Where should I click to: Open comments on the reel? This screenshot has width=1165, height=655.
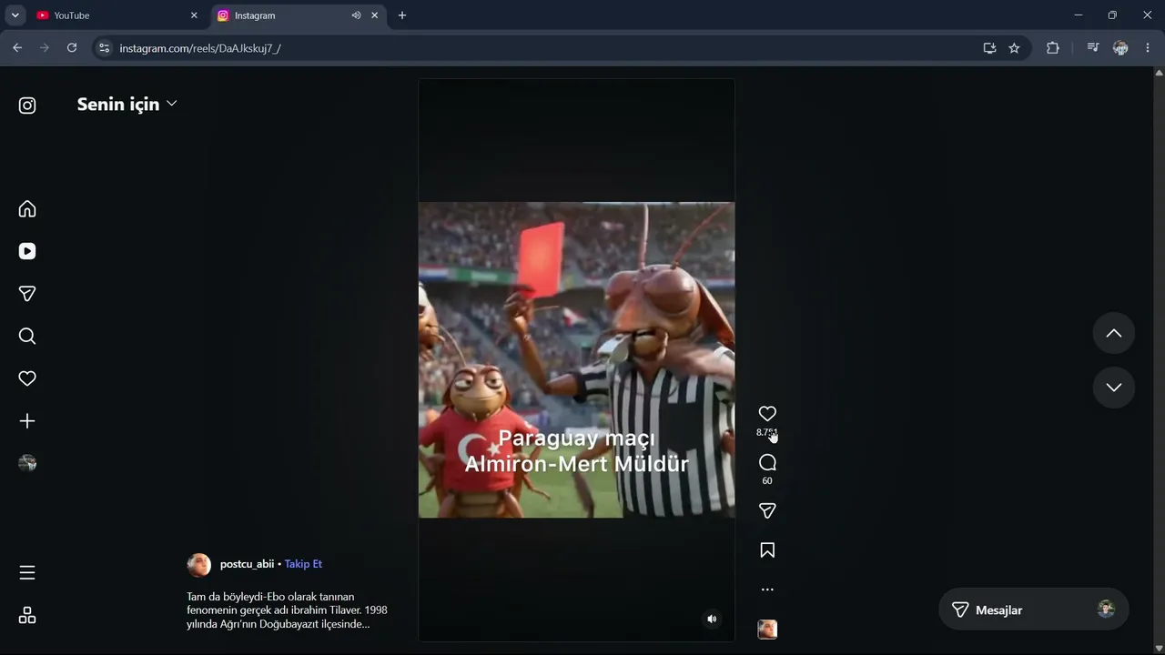tap(767, 462)
